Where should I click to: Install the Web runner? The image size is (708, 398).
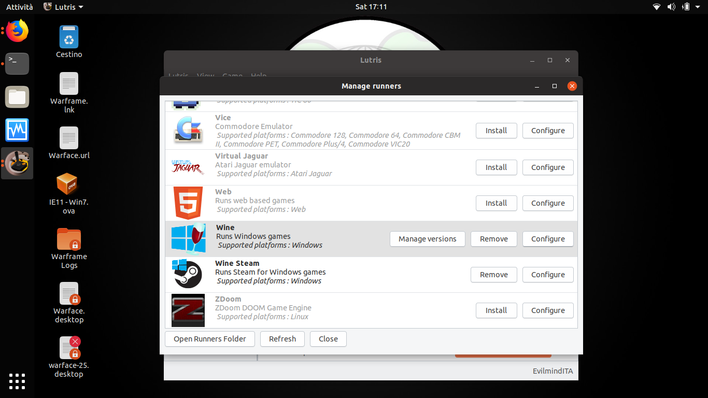(x=497, y=203)
